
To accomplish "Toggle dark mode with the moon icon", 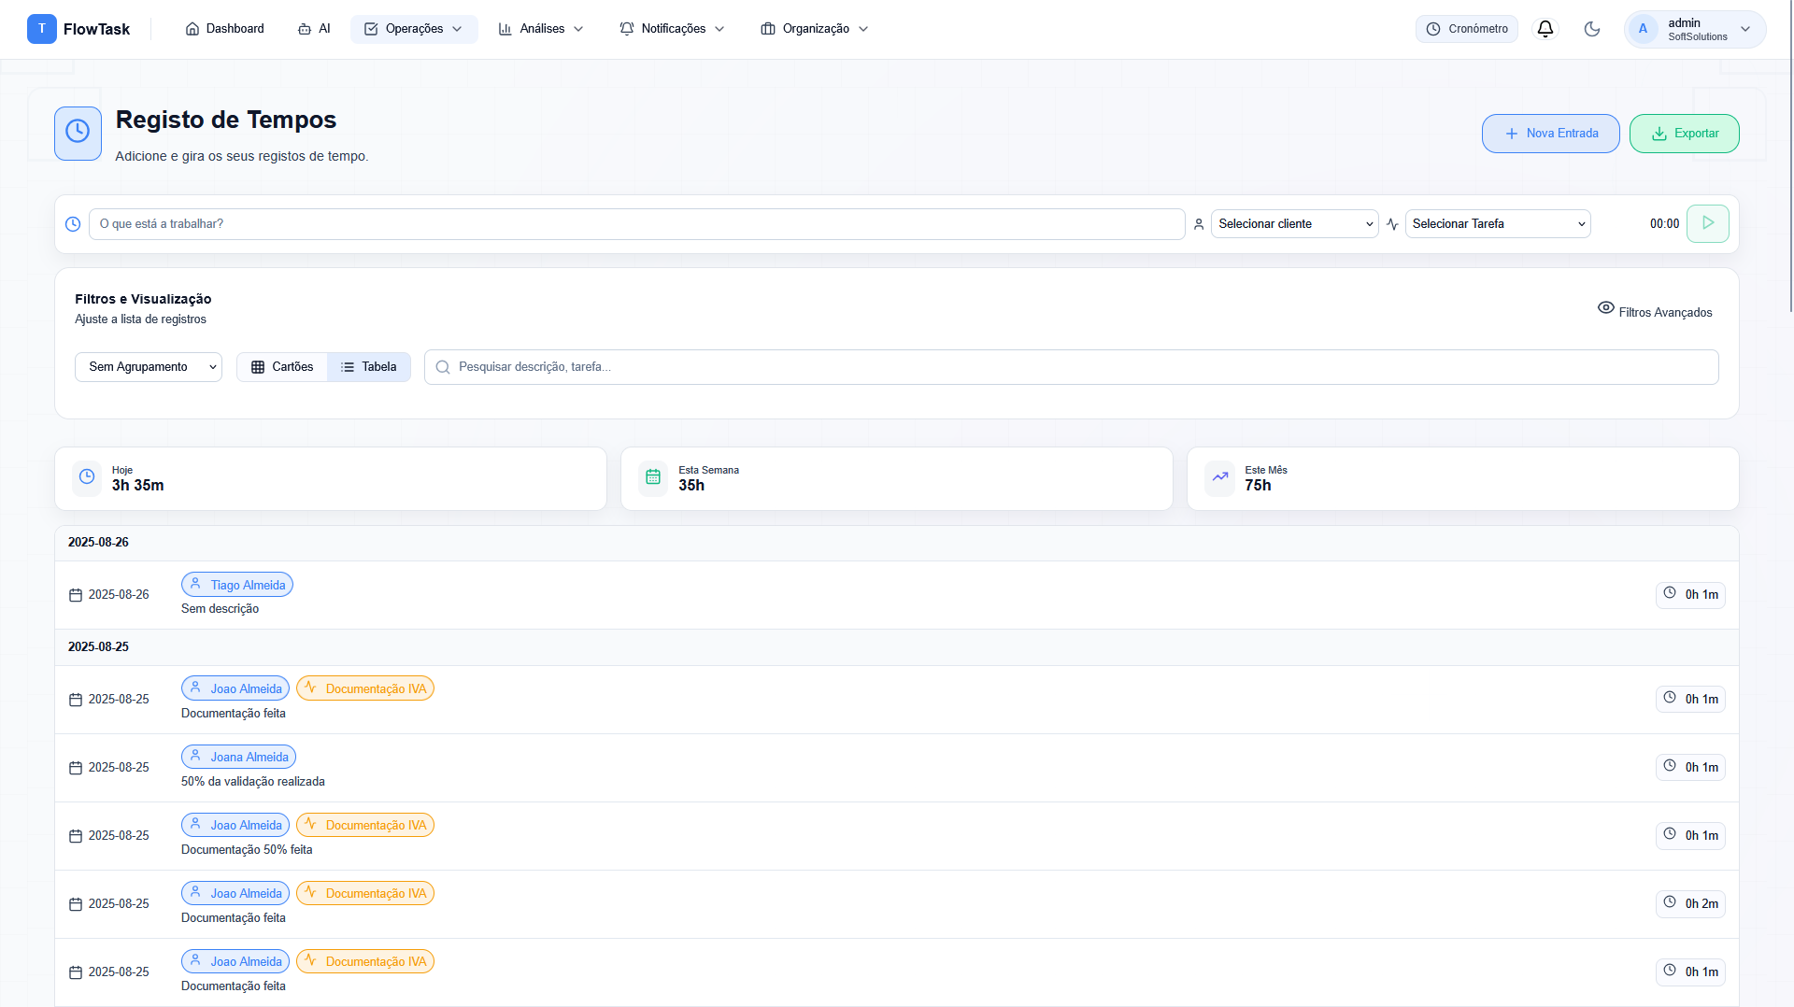I will (1592, 29).
